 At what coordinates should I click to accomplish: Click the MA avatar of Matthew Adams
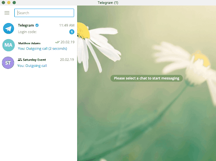click(x=8, y=45)
